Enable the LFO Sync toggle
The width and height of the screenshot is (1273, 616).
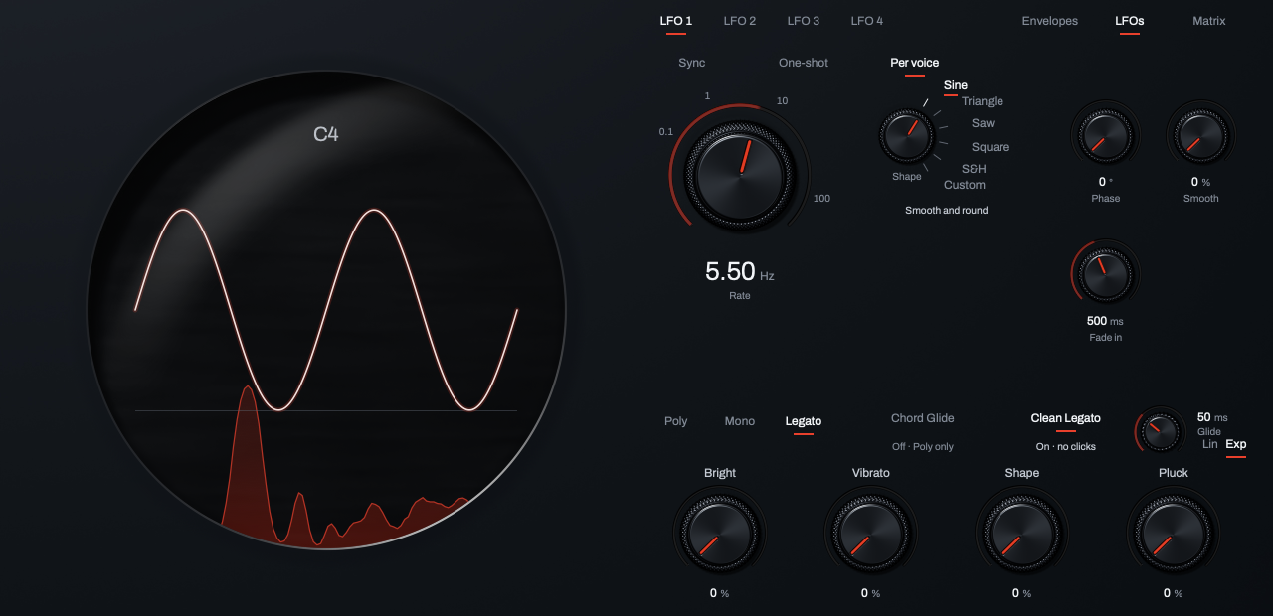pyautogui.click(x=692, y=63)
